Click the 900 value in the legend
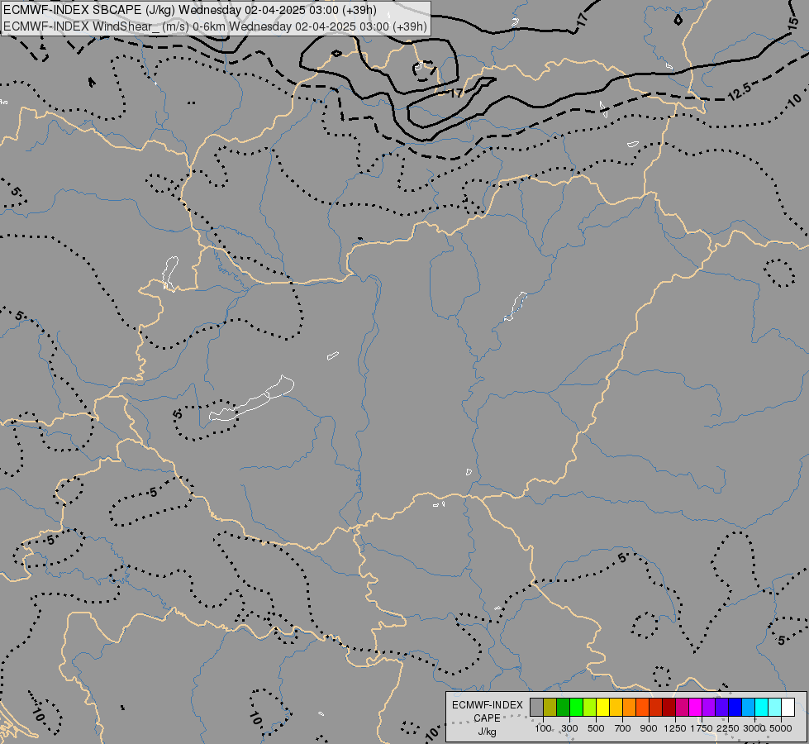 649,728
